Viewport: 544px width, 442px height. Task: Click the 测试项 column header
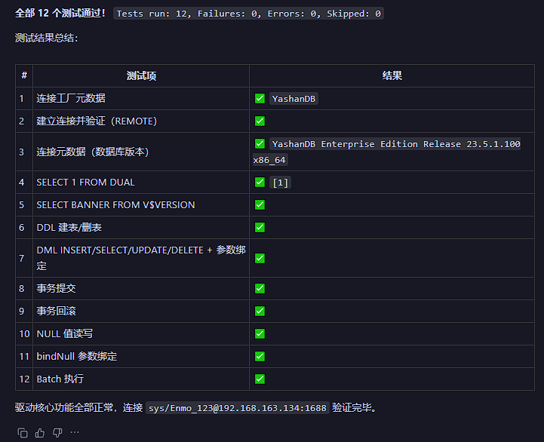(141, 76)
